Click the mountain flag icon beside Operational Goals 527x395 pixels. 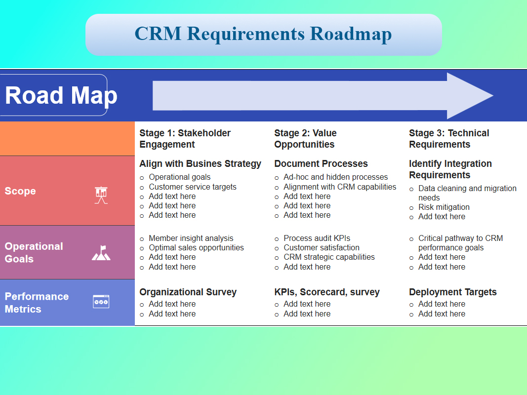point(101,253)
